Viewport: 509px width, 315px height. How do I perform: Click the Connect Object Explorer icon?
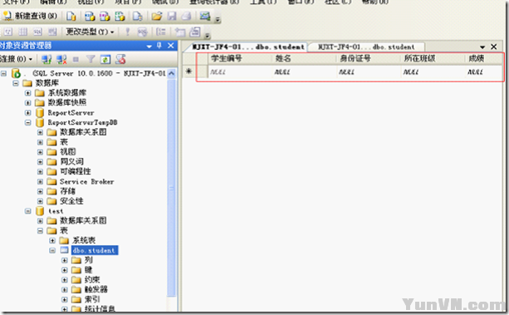point(46,59)
